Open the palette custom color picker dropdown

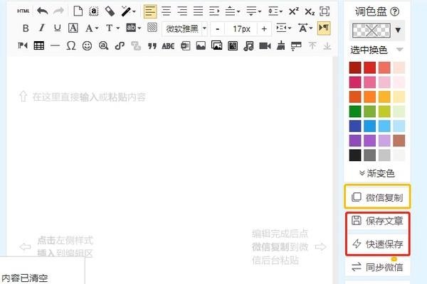(x=399, y=30)
